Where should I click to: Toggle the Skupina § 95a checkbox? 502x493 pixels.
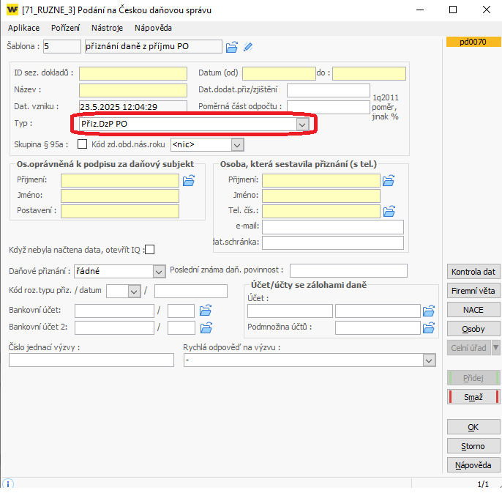click(x=82, y=144)
